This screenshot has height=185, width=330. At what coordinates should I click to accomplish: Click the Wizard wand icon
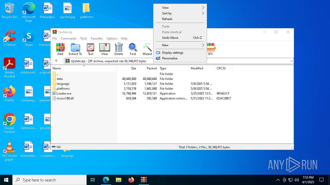[x=147, y=49]
